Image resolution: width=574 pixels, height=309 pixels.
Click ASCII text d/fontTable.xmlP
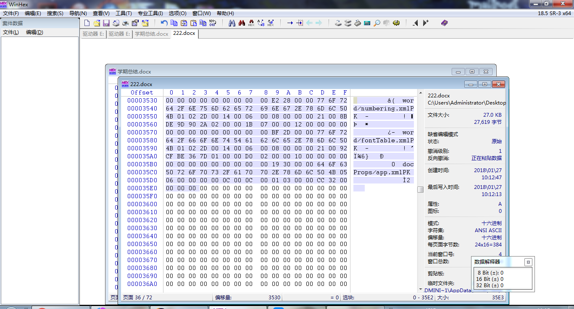384,140
